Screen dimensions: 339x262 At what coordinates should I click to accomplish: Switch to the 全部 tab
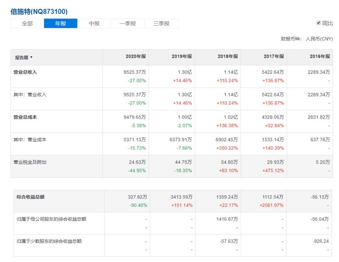(x=27, y=24)
